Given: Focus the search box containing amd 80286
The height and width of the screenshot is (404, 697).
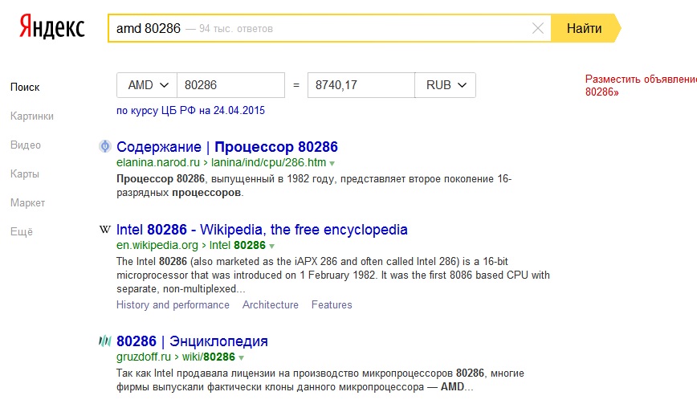Looking at the screenshot, I should 329,28.
